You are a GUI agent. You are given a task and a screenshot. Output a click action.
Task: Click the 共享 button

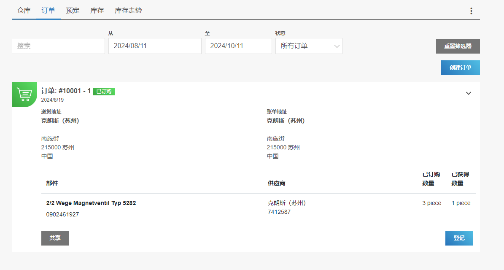(55, 238)
